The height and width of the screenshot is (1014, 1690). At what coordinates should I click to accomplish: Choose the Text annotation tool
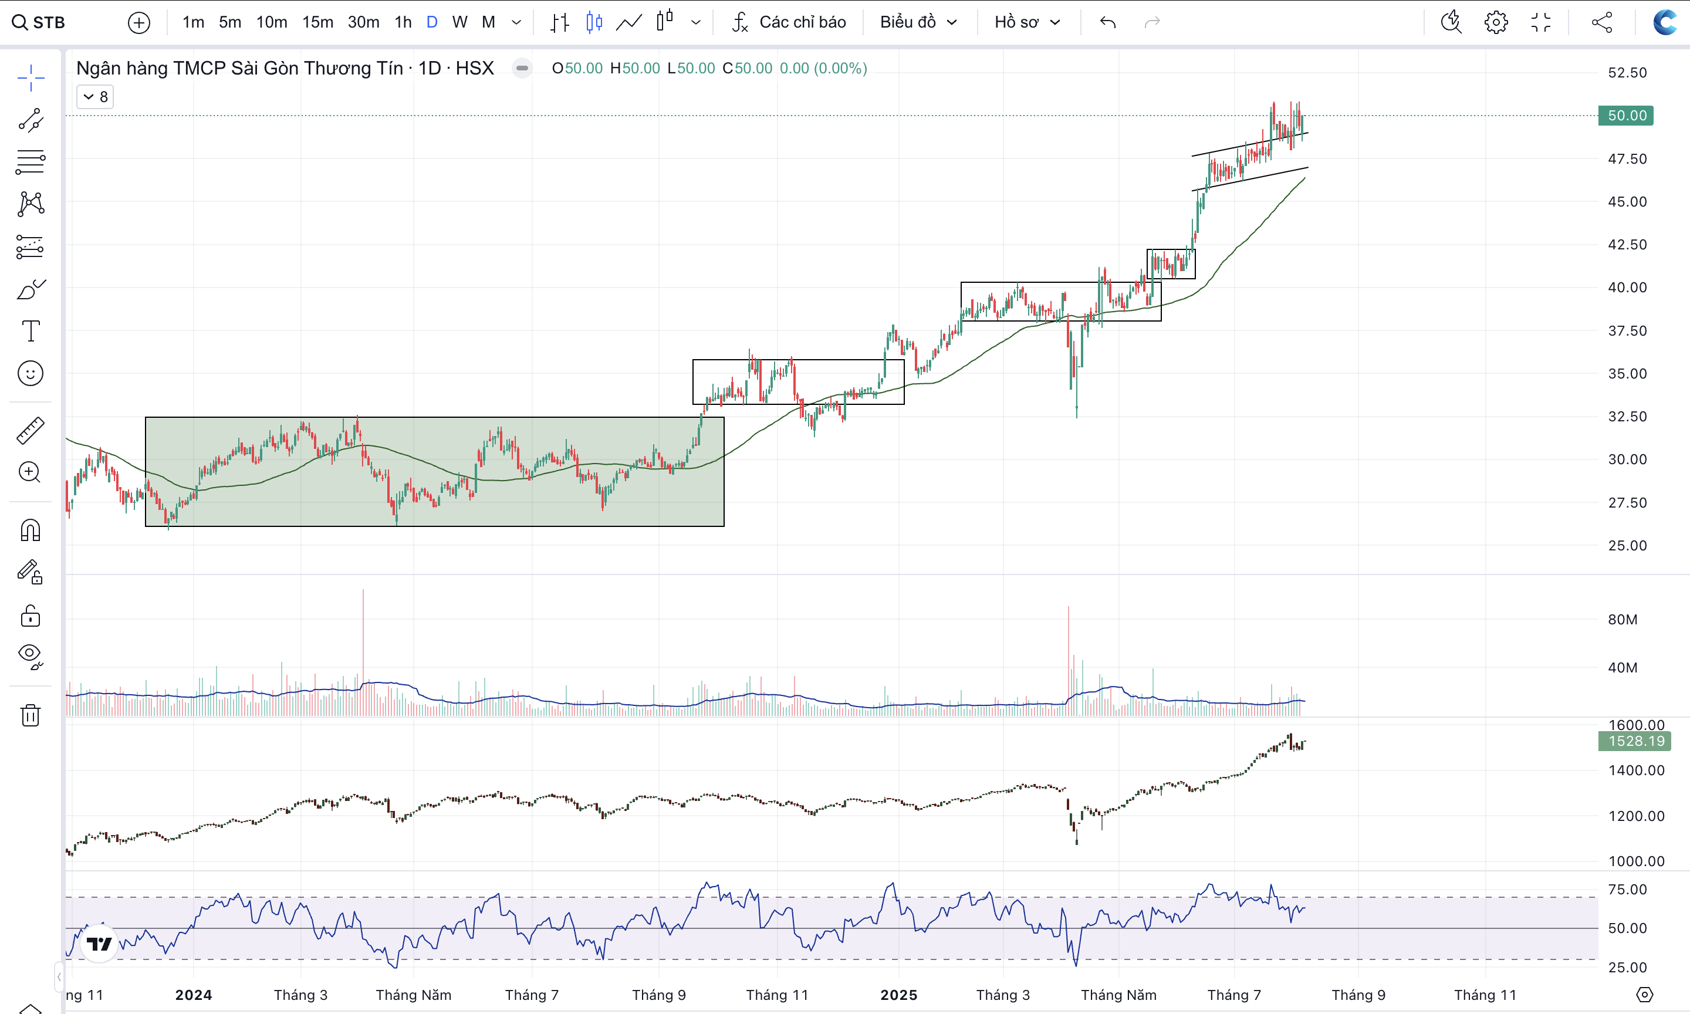click(31, 332)
